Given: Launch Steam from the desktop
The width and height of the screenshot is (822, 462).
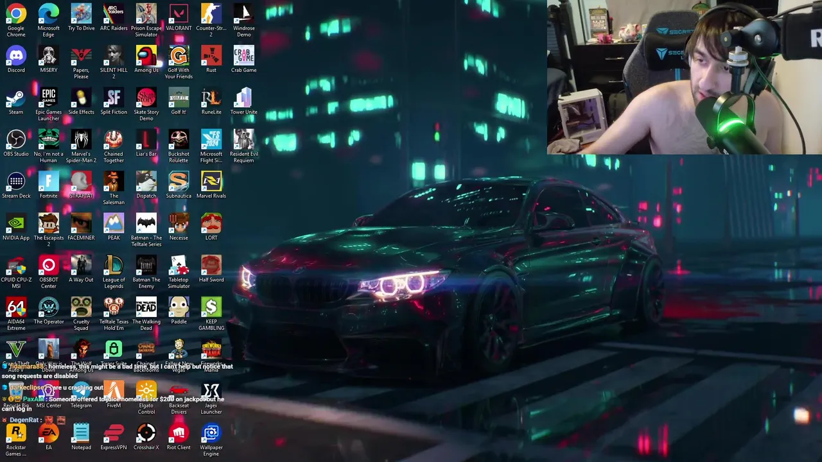Looking at the screenshot, I should (16, 98).
